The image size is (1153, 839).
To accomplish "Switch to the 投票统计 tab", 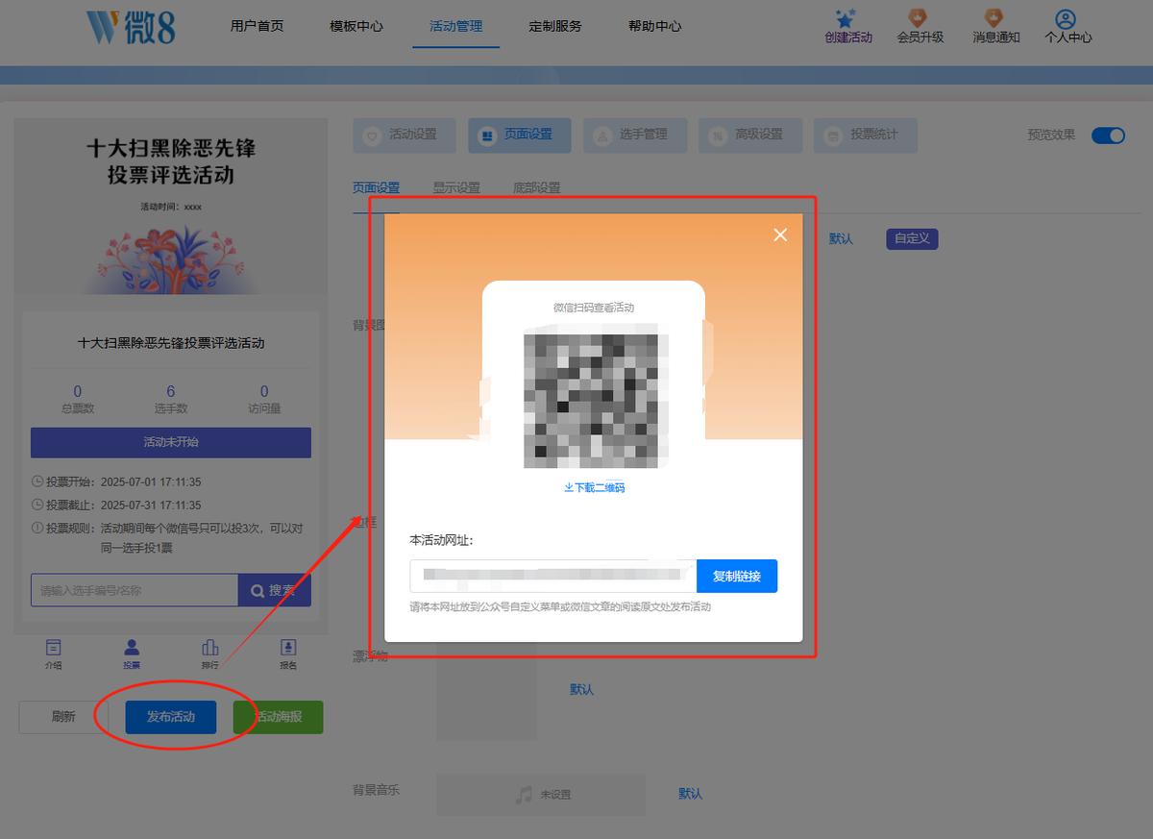I will (866, 136).
